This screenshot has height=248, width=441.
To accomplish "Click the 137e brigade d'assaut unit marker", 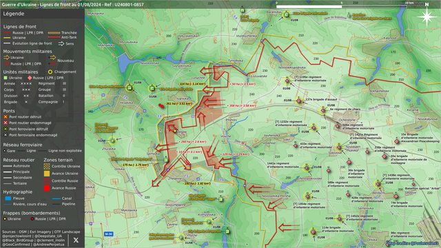I will click(x=299, y=101).
